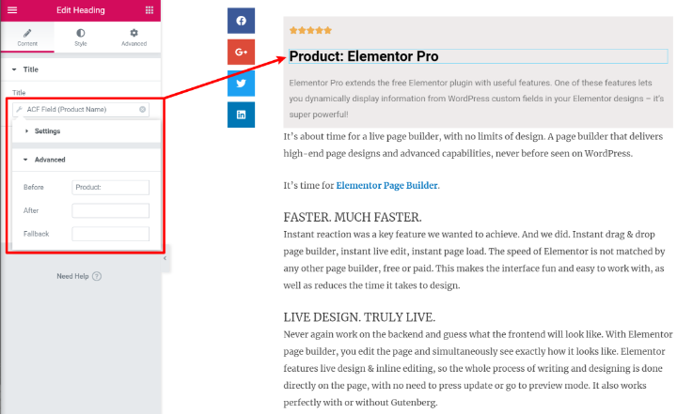
Task: Click the Google Plus share icon
Action: [x=242, y=52]
